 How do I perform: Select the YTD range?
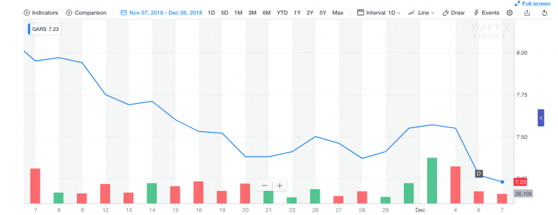click(282, 13)
